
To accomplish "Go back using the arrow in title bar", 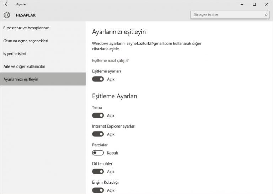I will pyautogui.click(x=7, y=4).
